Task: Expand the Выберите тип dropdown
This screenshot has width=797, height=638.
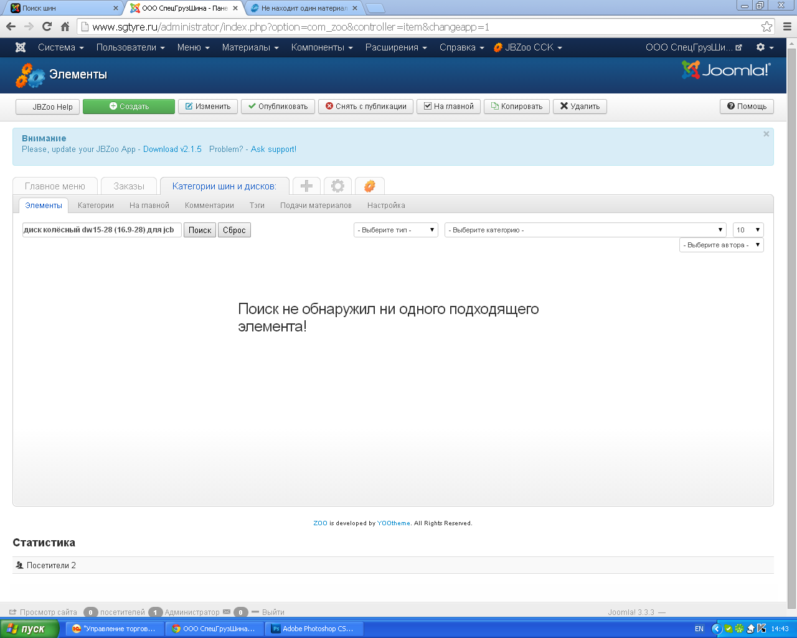Action: coord(396,230)
